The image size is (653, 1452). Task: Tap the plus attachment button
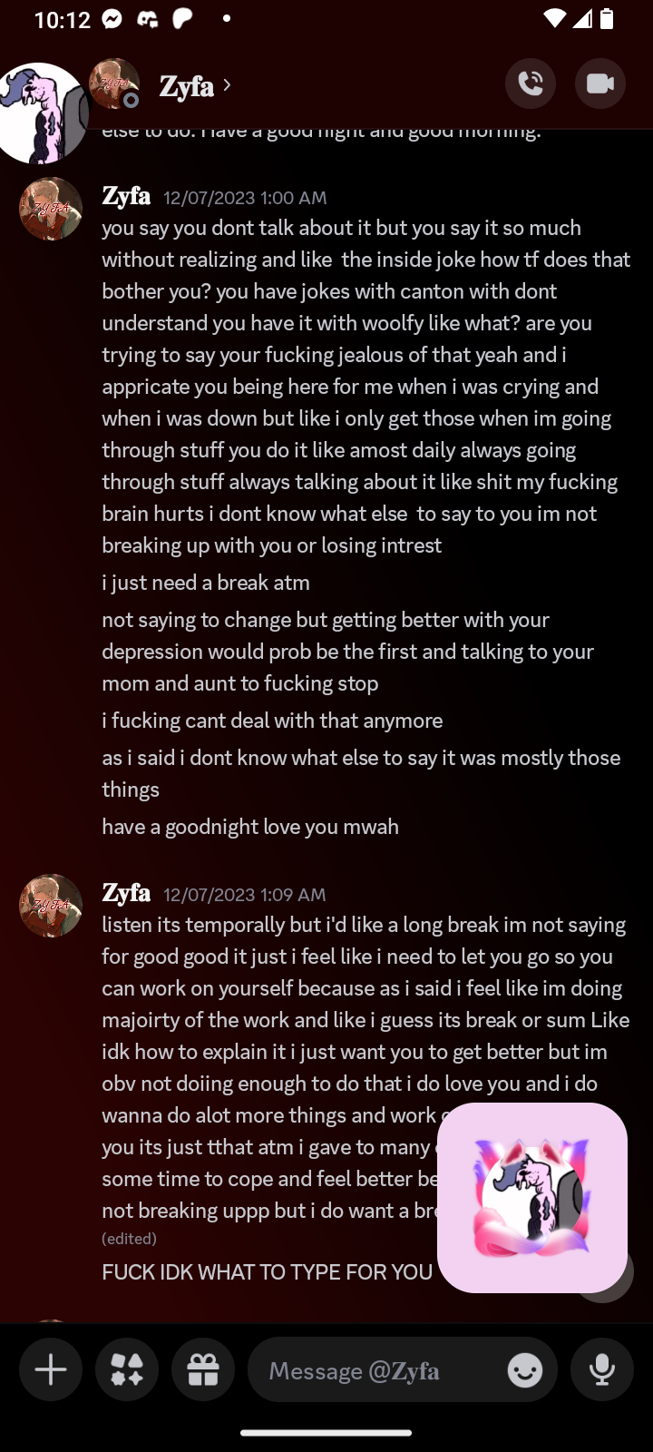pos(51,1369)
